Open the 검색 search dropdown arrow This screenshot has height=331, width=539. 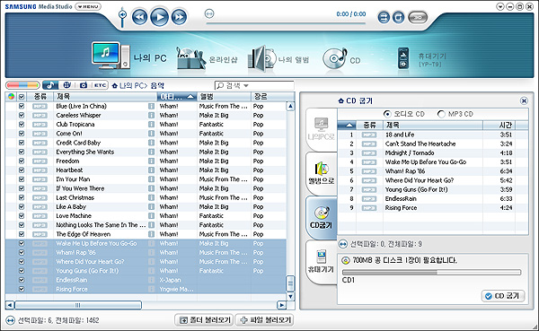pyautogui.click(x=246, y=85)
